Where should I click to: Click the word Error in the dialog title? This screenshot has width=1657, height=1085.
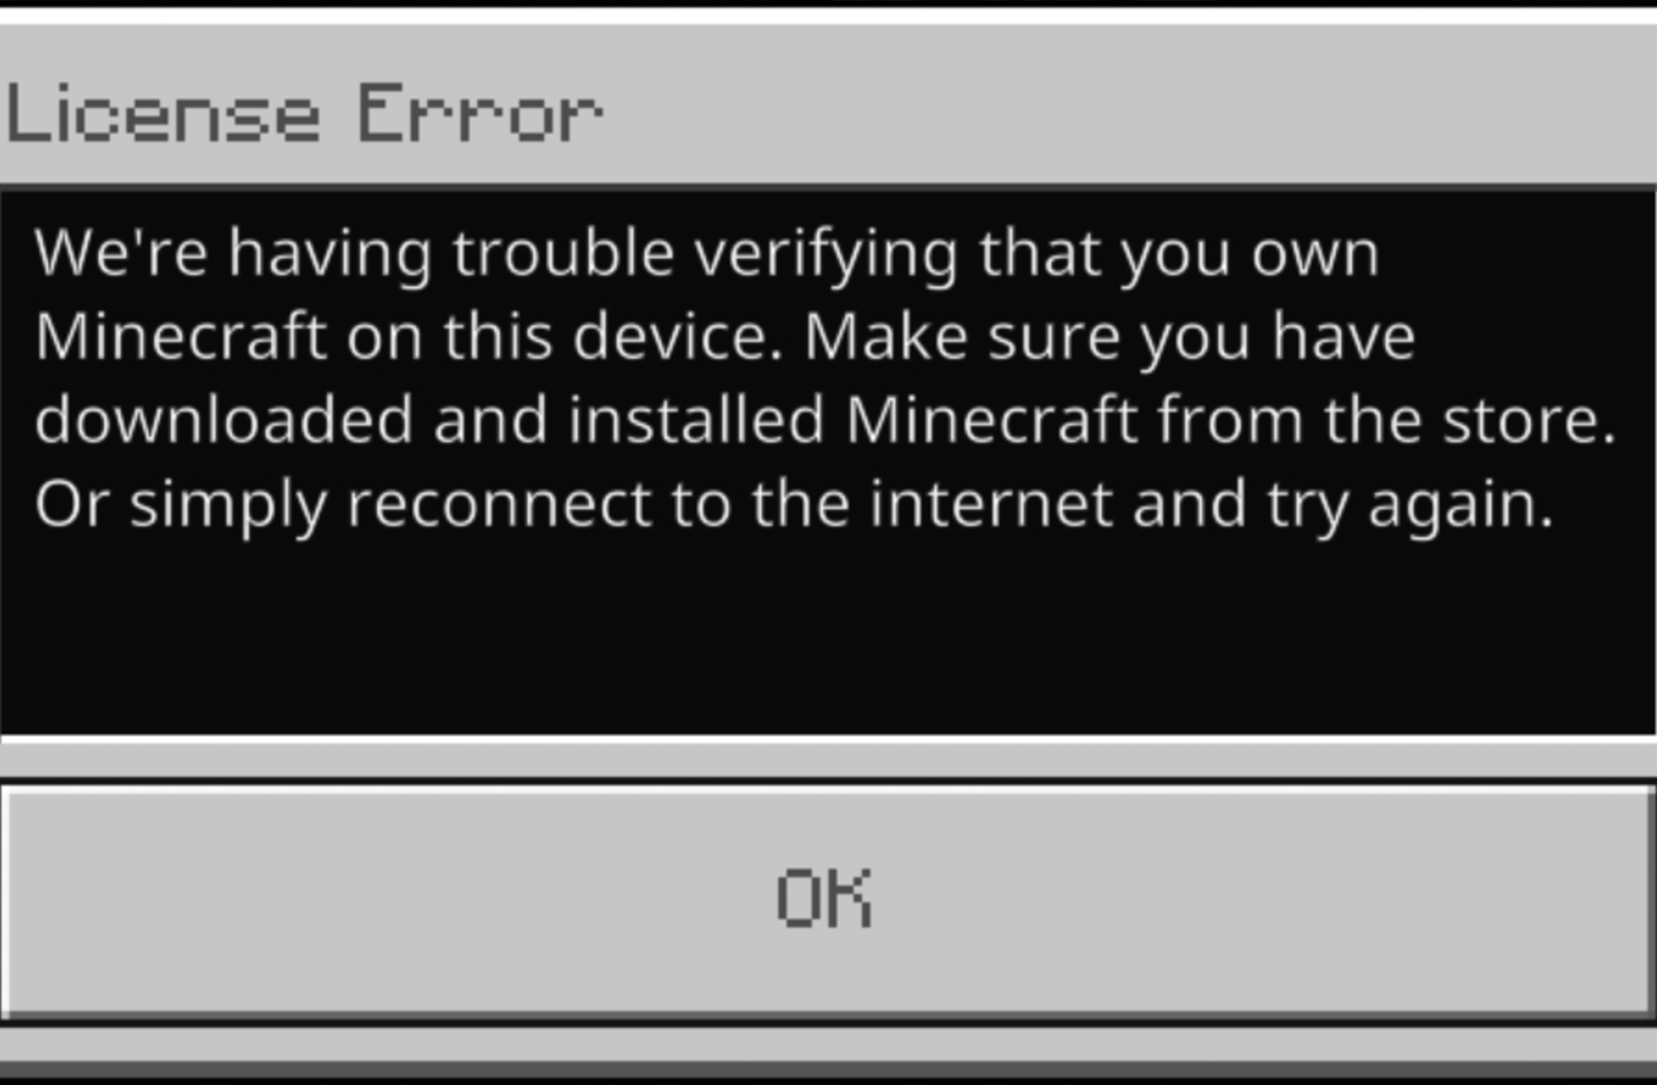[x=480, y=113]
